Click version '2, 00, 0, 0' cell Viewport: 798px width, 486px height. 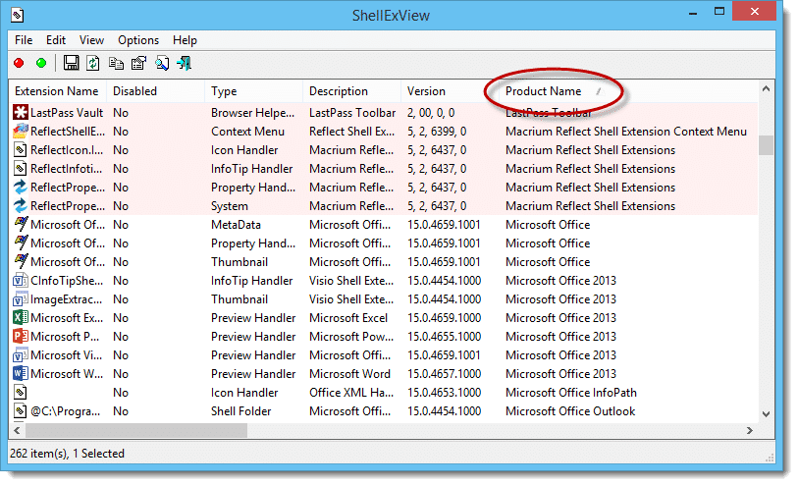pyautogui.click(x=431, y=113)
